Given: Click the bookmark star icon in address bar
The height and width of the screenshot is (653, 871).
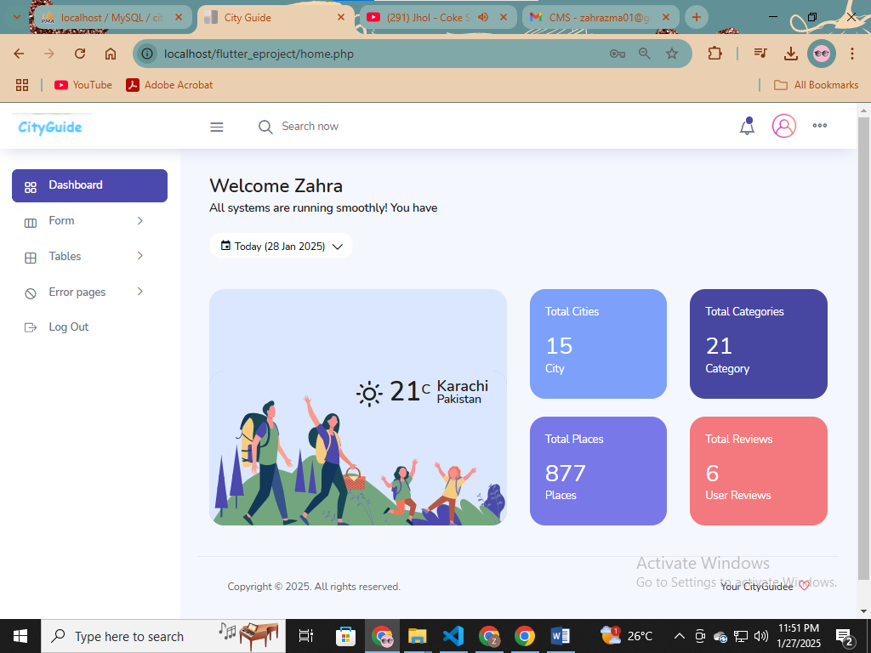Looking at the screenshot, I should pos(672,54).
